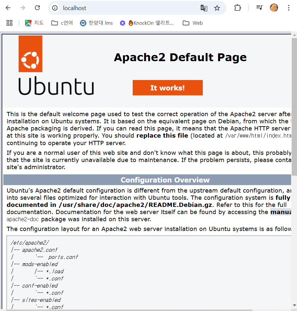Go back to the previous page
This screenshot has height=311, width=297.
pos(8,8)
